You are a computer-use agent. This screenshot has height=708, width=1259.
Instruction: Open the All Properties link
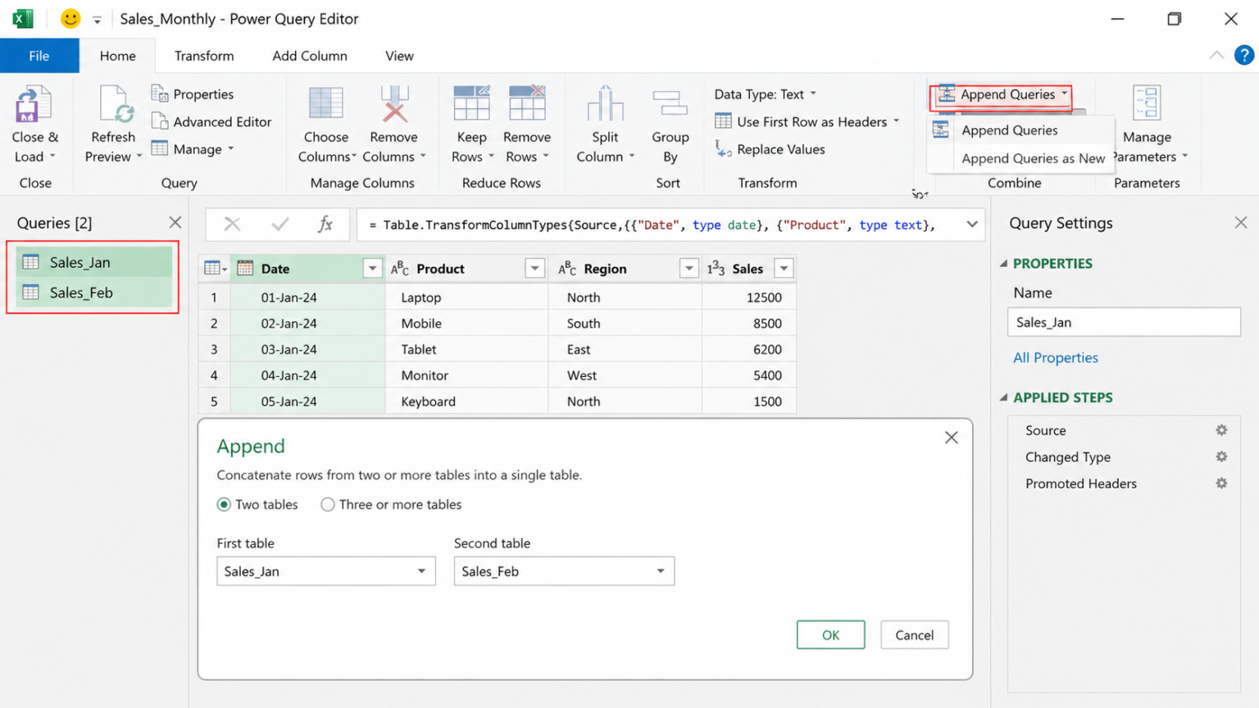click(1055, 357)
